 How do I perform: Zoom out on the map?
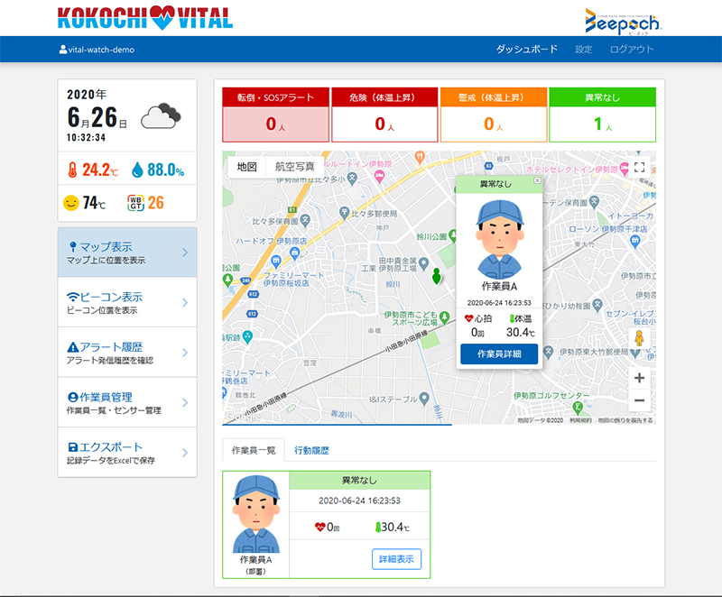coord(639,400)
